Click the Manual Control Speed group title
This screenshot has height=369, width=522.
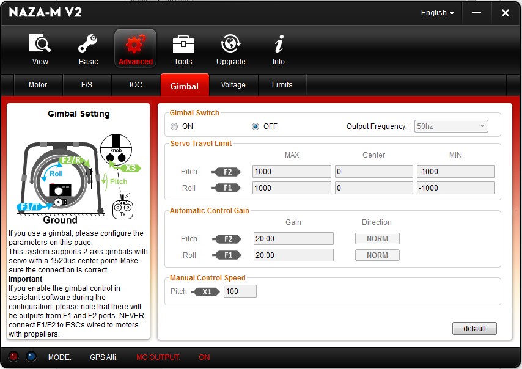(207, 278)
